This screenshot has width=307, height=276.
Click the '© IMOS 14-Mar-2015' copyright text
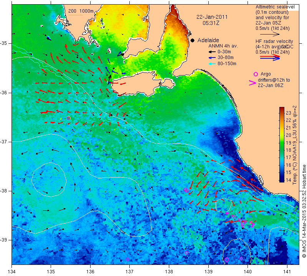point(304,237)
